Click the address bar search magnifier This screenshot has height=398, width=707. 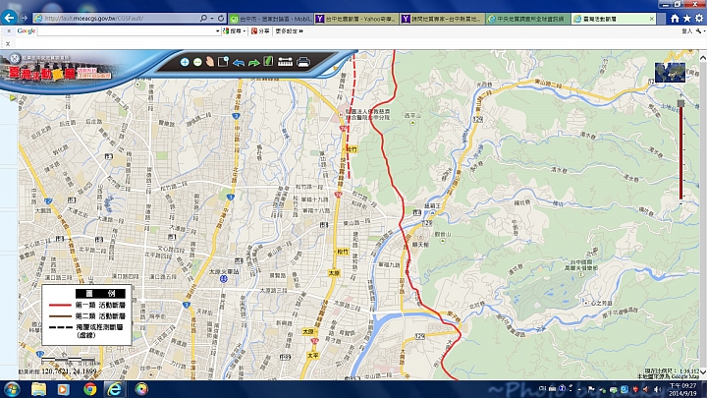click(203, 18)
